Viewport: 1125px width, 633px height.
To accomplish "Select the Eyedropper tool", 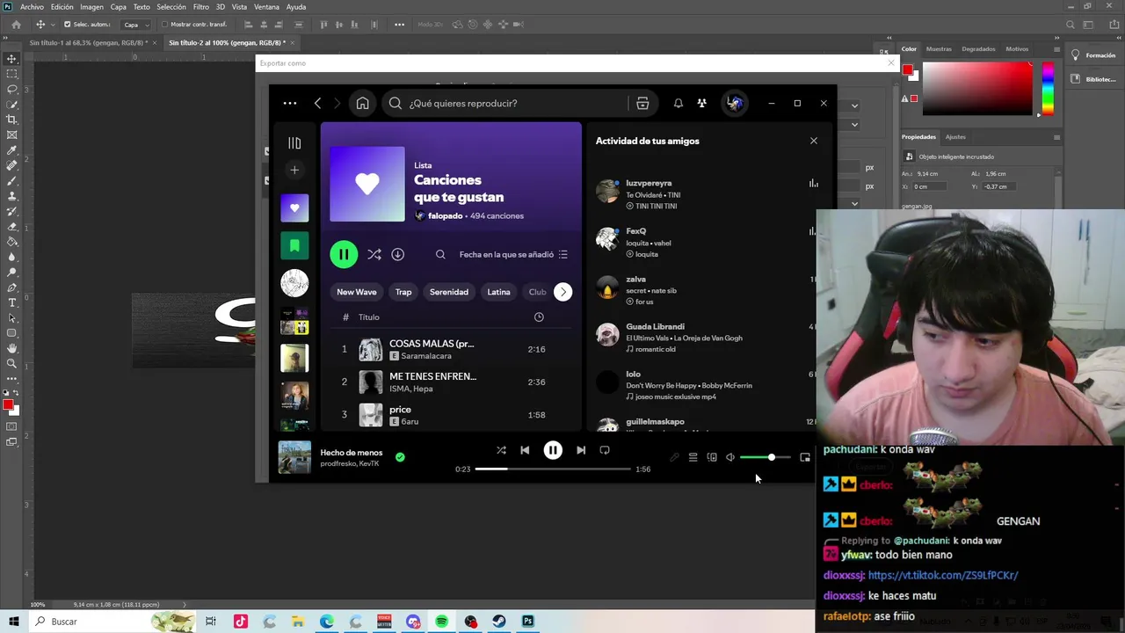I will (11, 150).
